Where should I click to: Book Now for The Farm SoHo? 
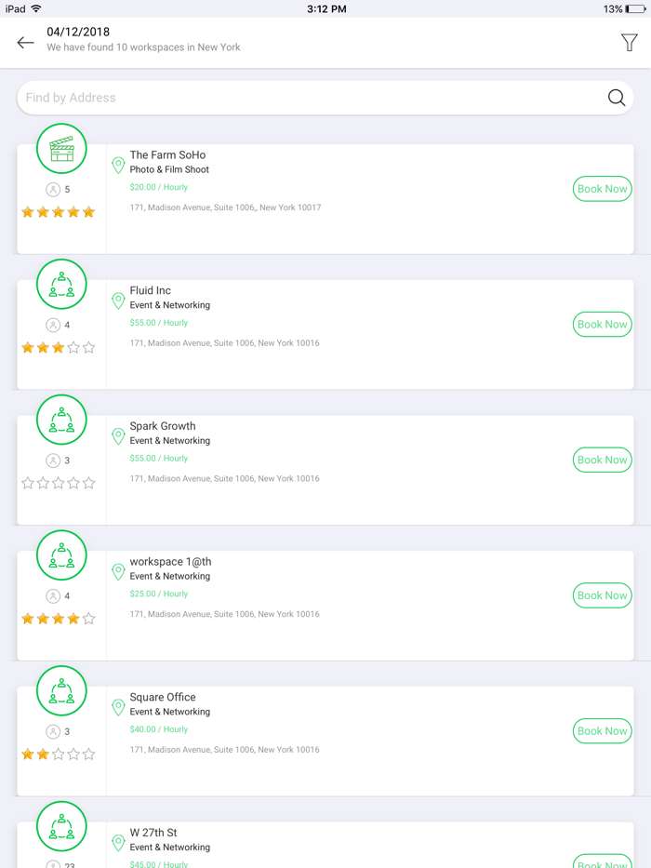602,188
